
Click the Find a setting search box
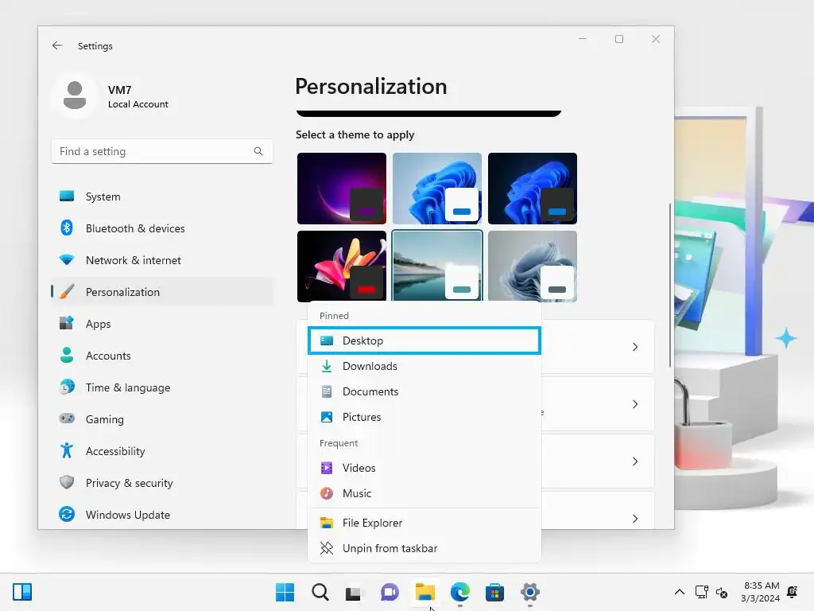(x=162, y=151)
